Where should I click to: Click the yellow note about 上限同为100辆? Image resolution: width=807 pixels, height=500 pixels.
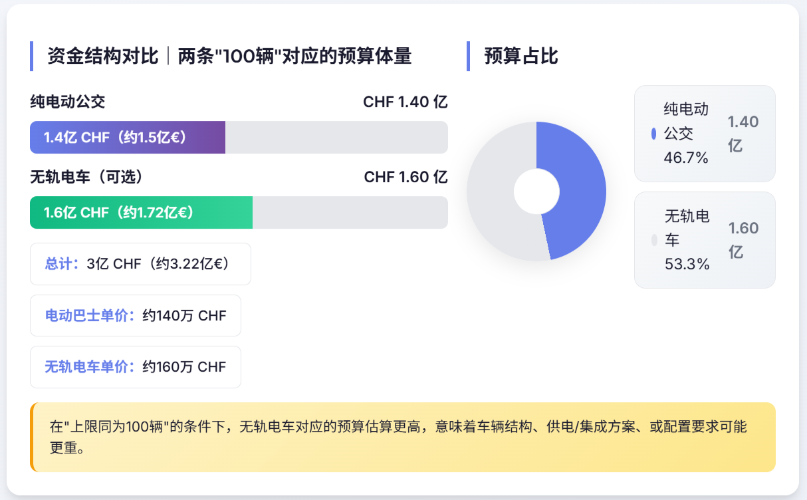(x=403, y=437)
